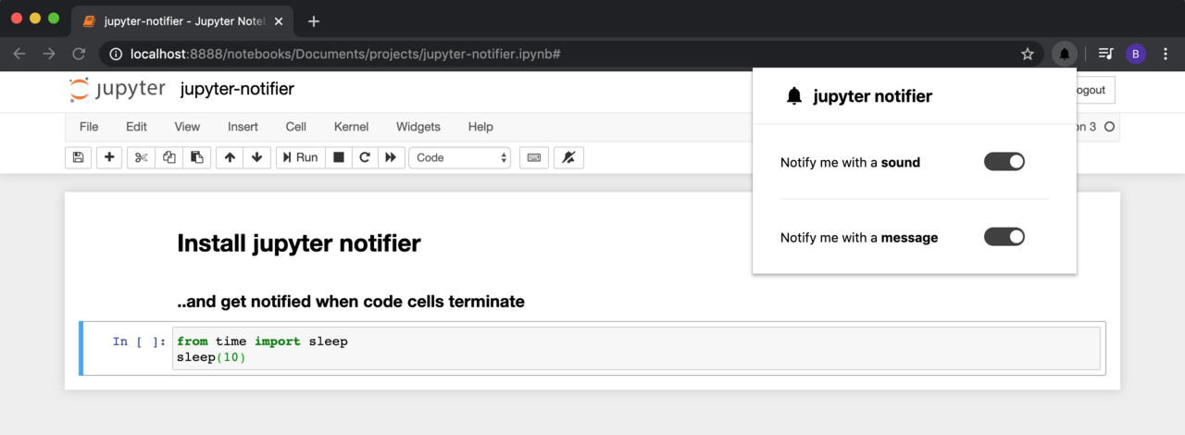Screen dimensions: 1185x435
Task: Cut selected cells with the scissors icon
Action: pos(141,157)
